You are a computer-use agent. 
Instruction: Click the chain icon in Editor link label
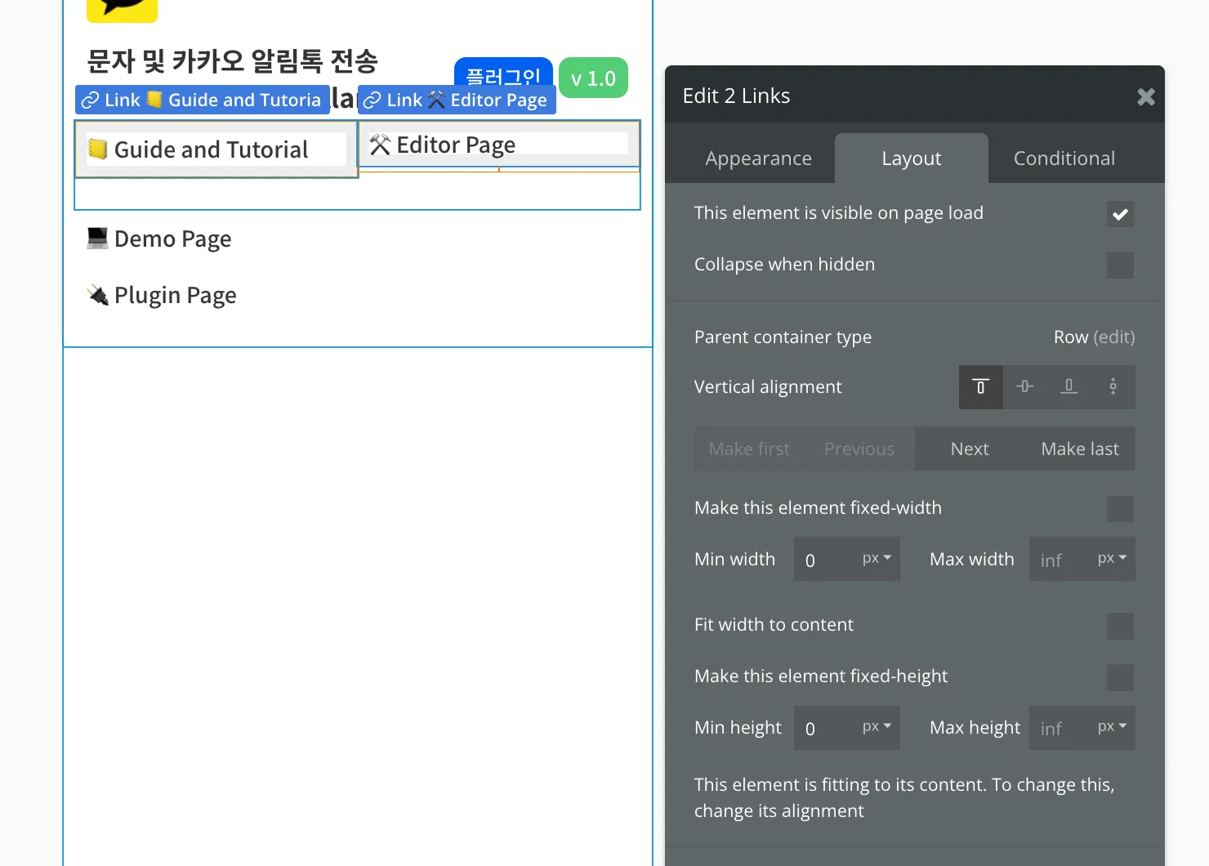(x=373, y=100)
